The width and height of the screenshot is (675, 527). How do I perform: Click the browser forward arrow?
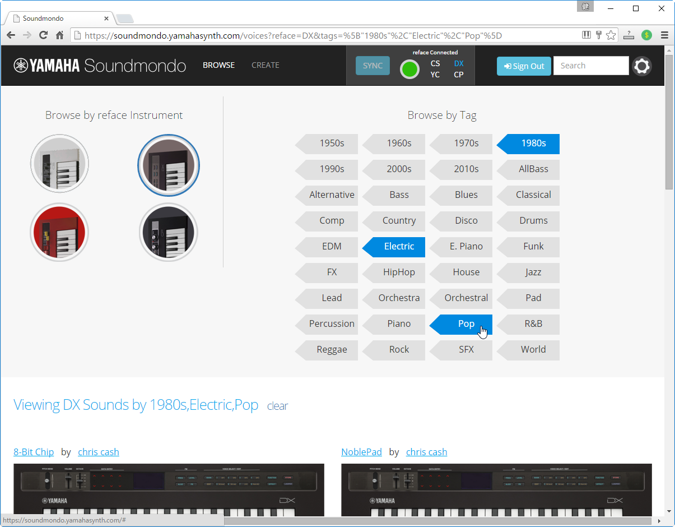[x=27, y=35]
